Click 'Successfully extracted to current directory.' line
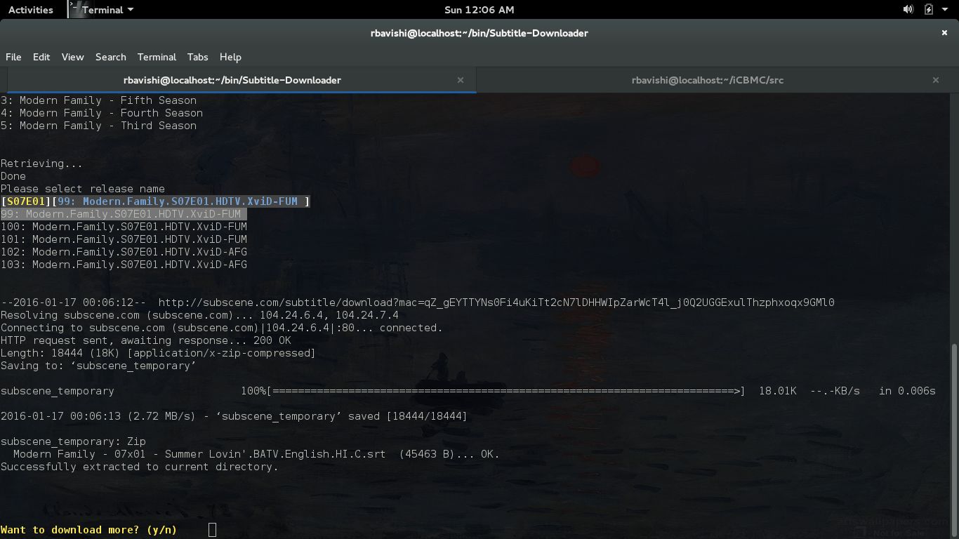 pyautogui.click(x=140, y=467)
